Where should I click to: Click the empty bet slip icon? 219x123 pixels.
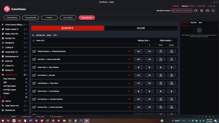[x=199, y=30]
